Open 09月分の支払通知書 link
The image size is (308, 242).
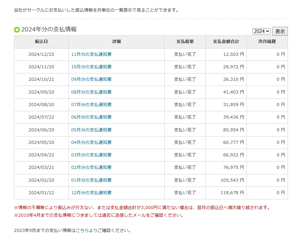point(91,79)
